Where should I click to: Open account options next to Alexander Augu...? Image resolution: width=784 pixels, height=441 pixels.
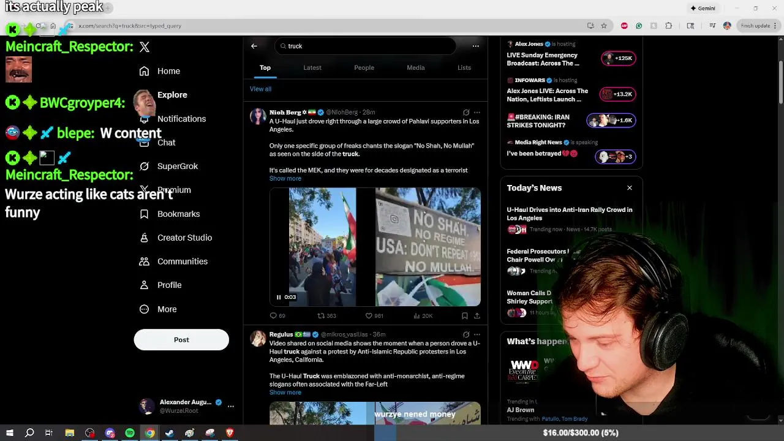[231, 406]
